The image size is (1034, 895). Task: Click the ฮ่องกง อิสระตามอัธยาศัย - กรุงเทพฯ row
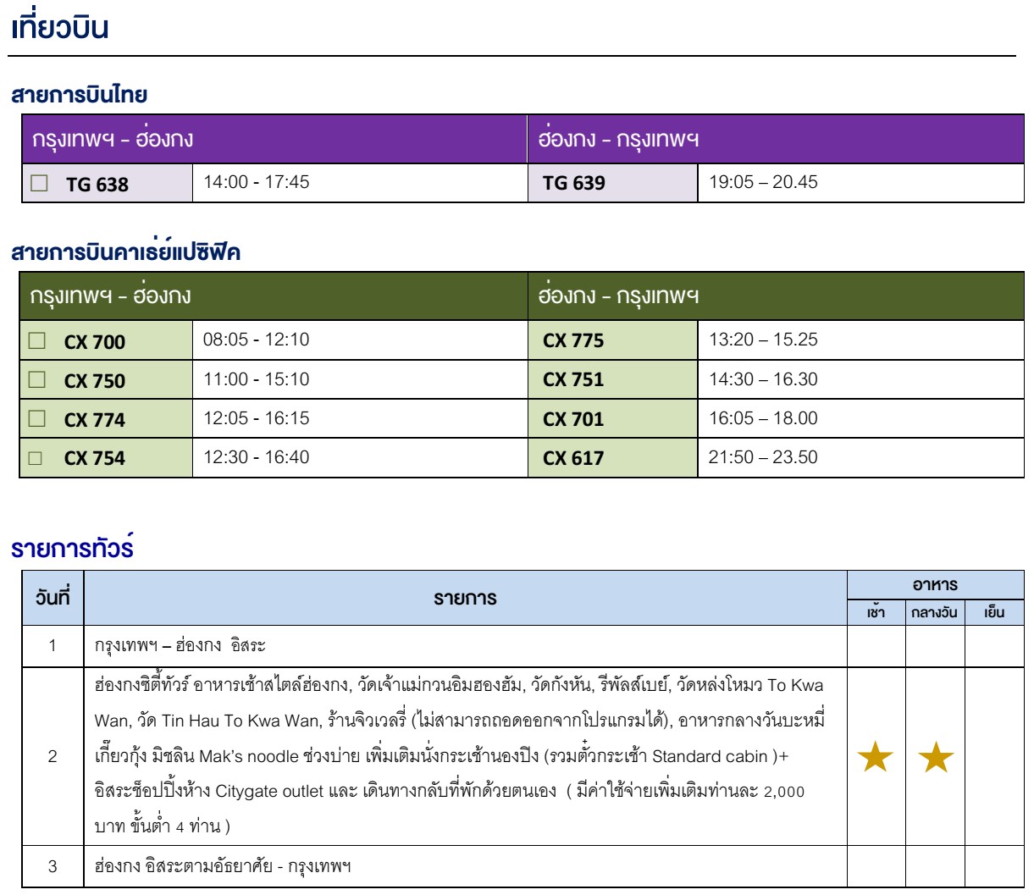[x=465, y=866]
